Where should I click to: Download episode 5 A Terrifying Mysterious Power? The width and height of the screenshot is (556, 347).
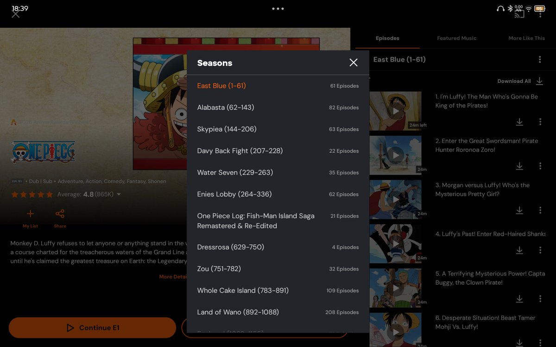519,298
